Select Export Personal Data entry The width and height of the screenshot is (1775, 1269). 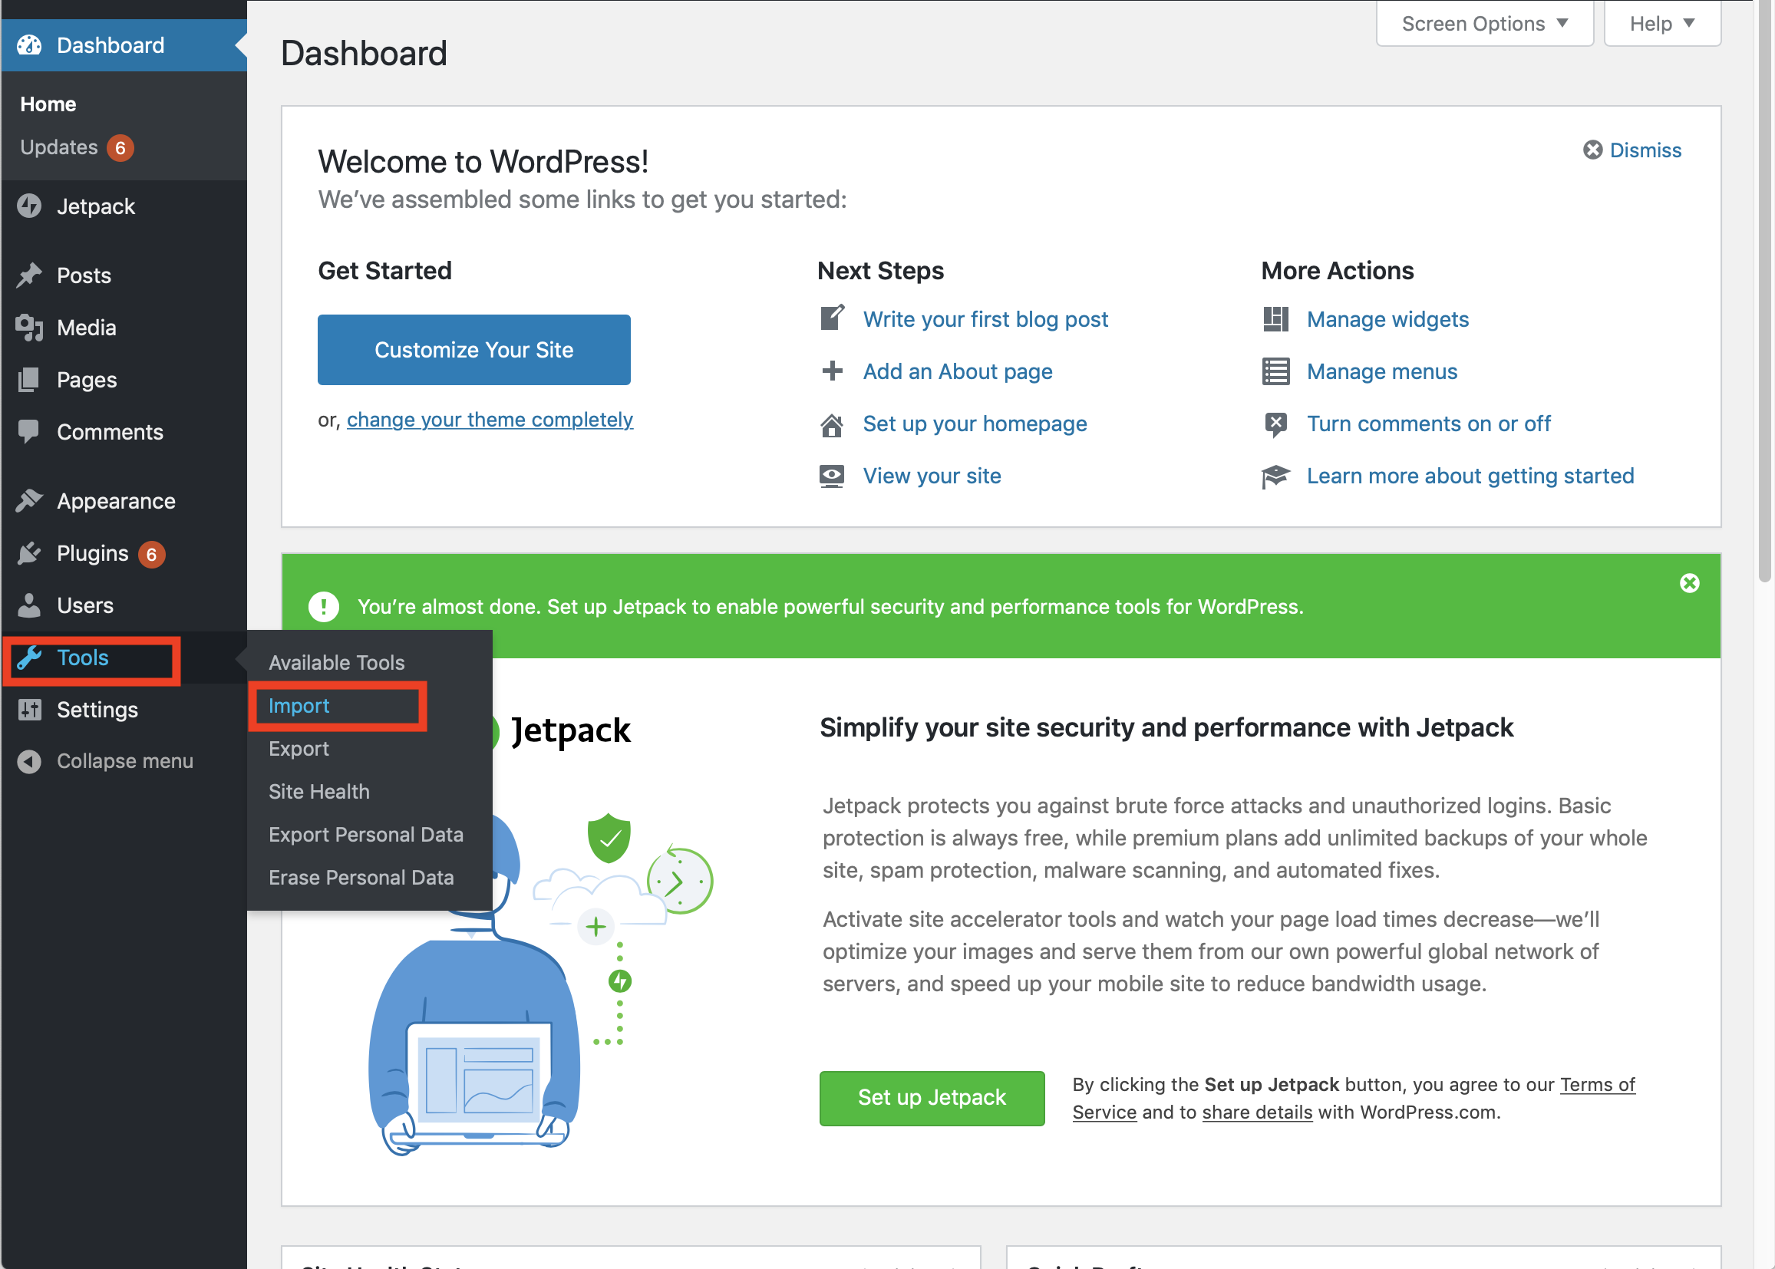coord(366,835)
